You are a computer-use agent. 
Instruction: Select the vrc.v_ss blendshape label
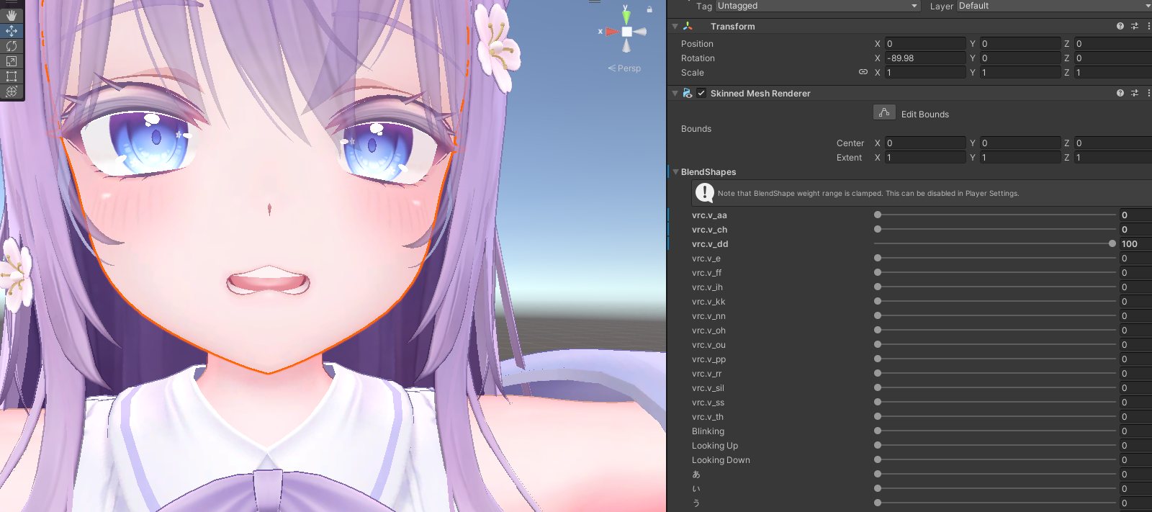click(x=708, y=403)
